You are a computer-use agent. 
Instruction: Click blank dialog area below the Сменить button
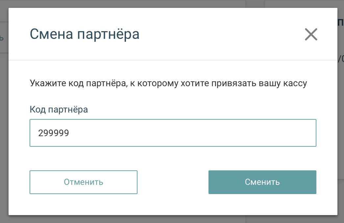coord(262,205)
